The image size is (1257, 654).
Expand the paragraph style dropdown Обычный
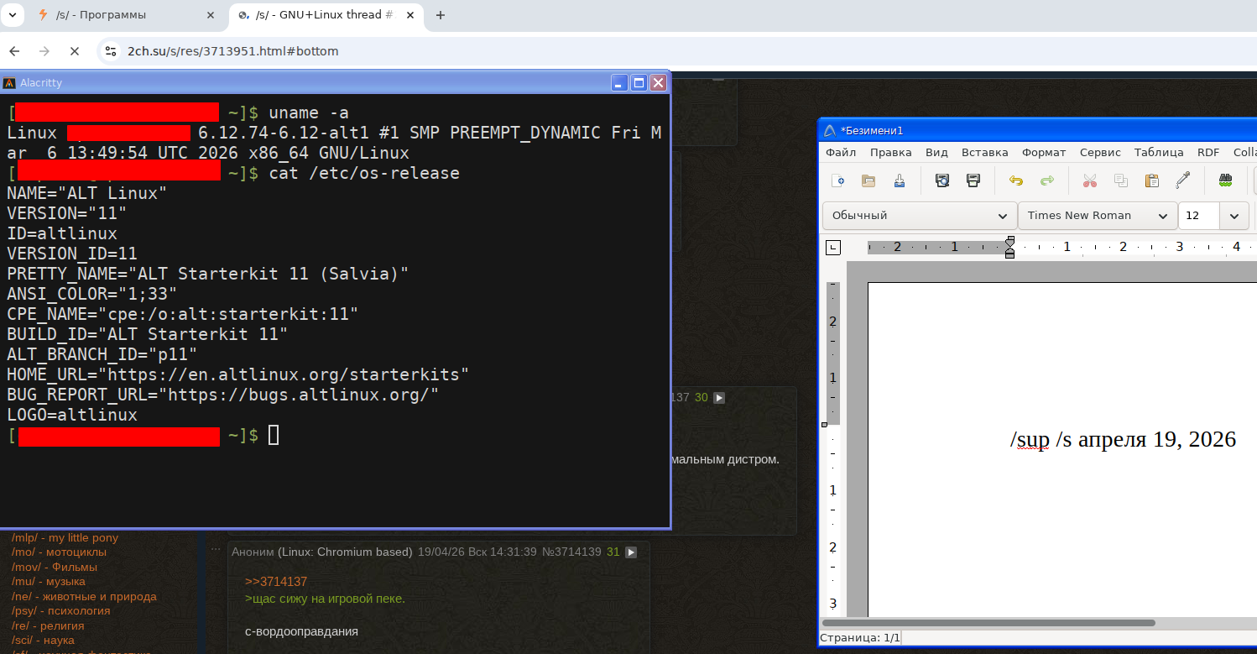[x=1002, y=216]
